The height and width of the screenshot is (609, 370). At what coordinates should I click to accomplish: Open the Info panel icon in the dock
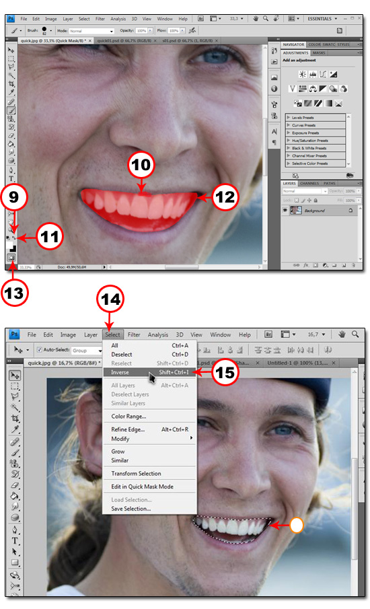click(274, 89)
